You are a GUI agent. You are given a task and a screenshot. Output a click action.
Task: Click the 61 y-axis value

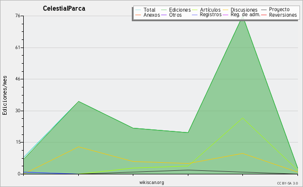(x=18, y=48)
